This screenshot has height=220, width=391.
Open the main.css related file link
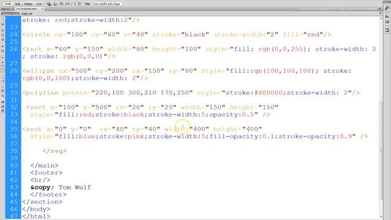27,13
